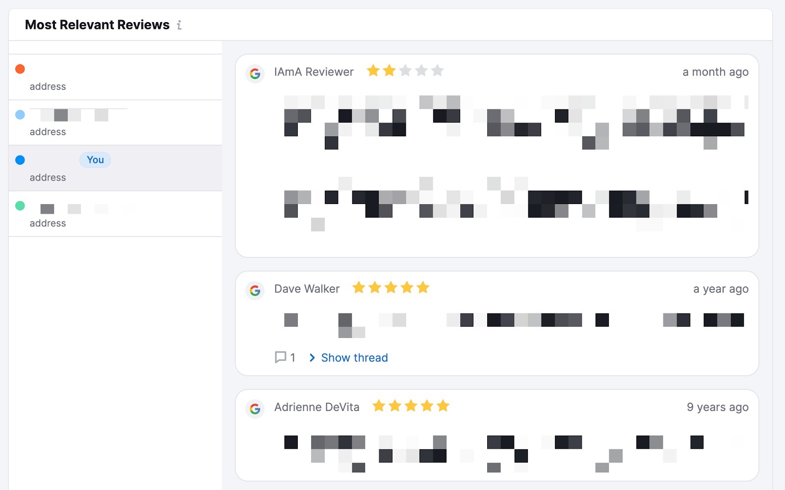Click the timestamp 'a month ago'
The image size is (785, 490).
[715, 72]
